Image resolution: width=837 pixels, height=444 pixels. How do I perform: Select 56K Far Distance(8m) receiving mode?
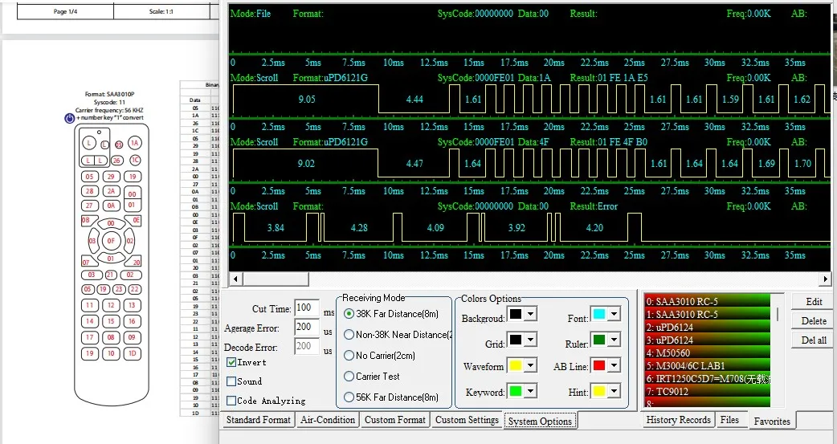click(349, 397)
